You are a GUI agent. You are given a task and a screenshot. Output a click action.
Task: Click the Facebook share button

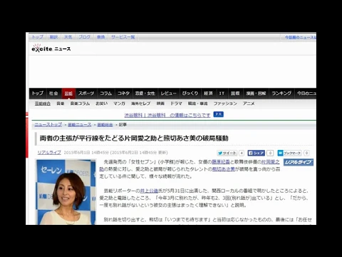pos(256,153)
